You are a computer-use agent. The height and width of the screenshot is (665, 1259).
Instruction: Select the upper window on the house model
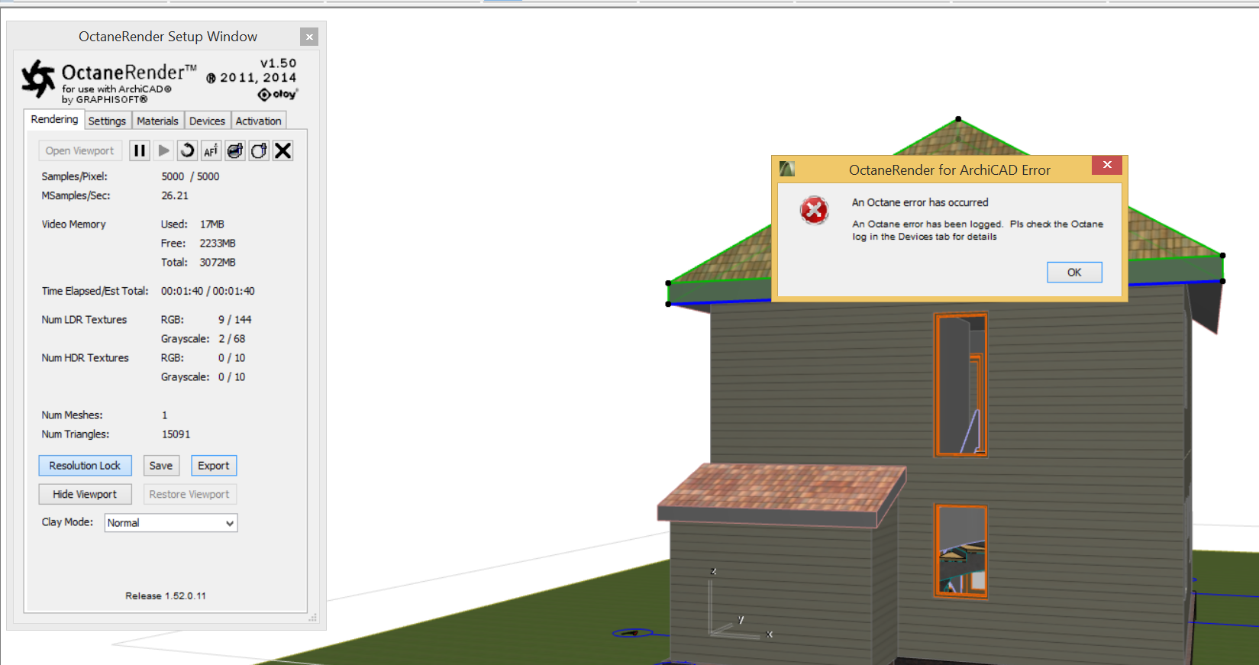coord(961,385)
